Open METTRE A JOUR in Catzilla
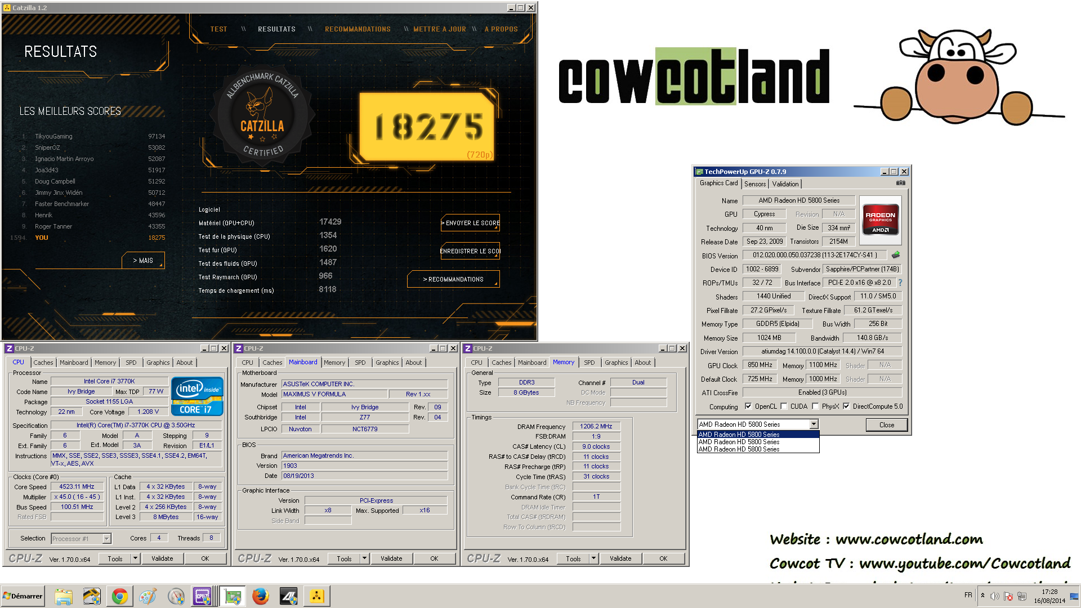The height and width of the screenshot is (608, 1081). pyautogui.click(x=440, y=29)
